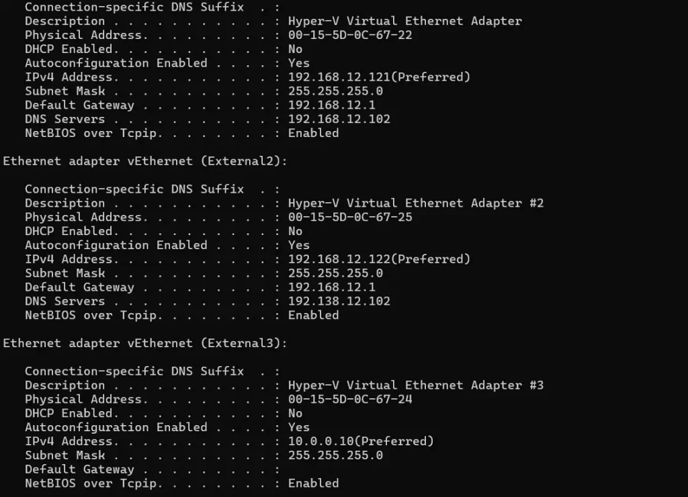Click External2's Autoconfiguration Enabled "Yes" value

pos(298,245)
